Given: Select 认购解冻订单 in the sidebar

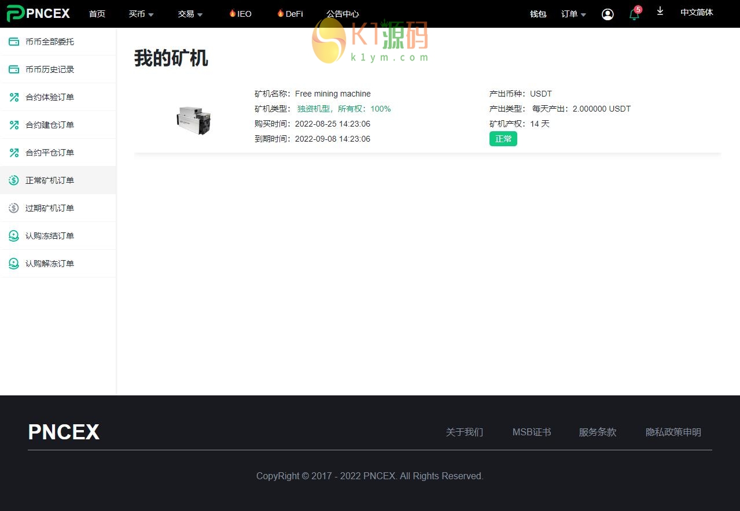Looking at the screenshot, I should (x=58, y=264).
